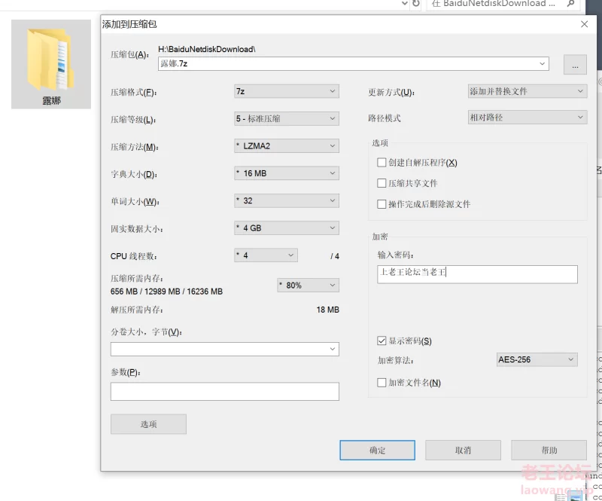Expand the 压缩等级 dropdown
Viewport: 602px width, 501px height.
click(x=286, y=119)
